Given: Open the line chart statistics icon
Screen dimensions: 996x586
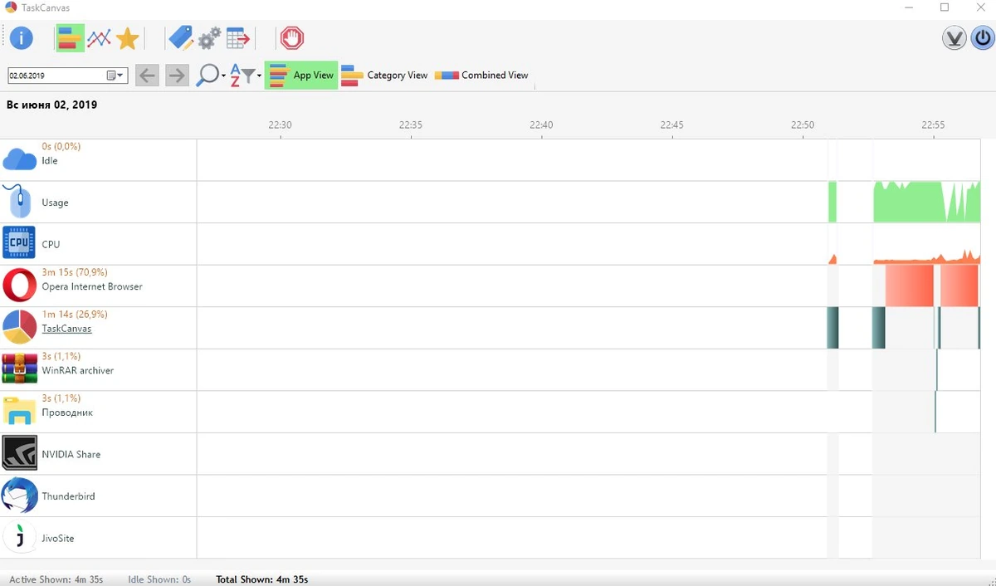Looking at the screenshot, I should [x=99, y=38].
